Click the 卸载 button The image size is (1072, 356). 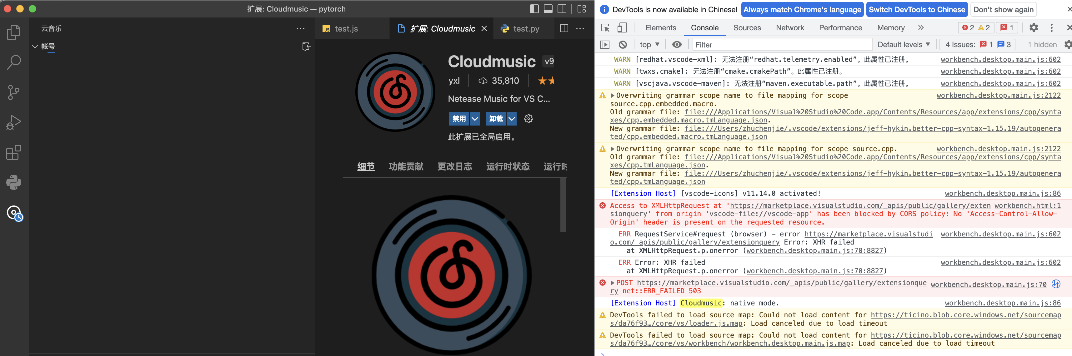(496, 119)
